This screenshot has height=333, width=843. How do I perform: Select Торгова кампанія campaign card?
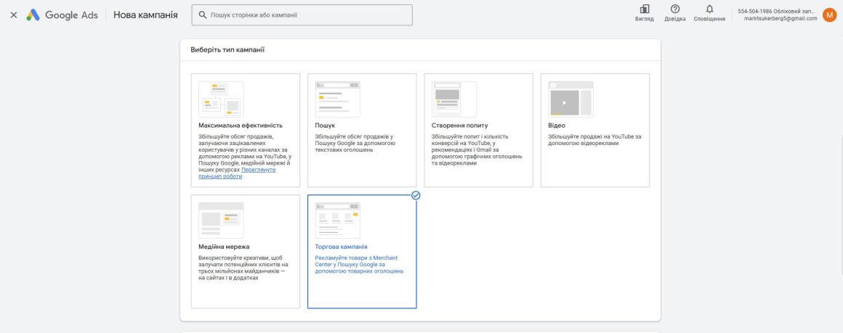362,252
